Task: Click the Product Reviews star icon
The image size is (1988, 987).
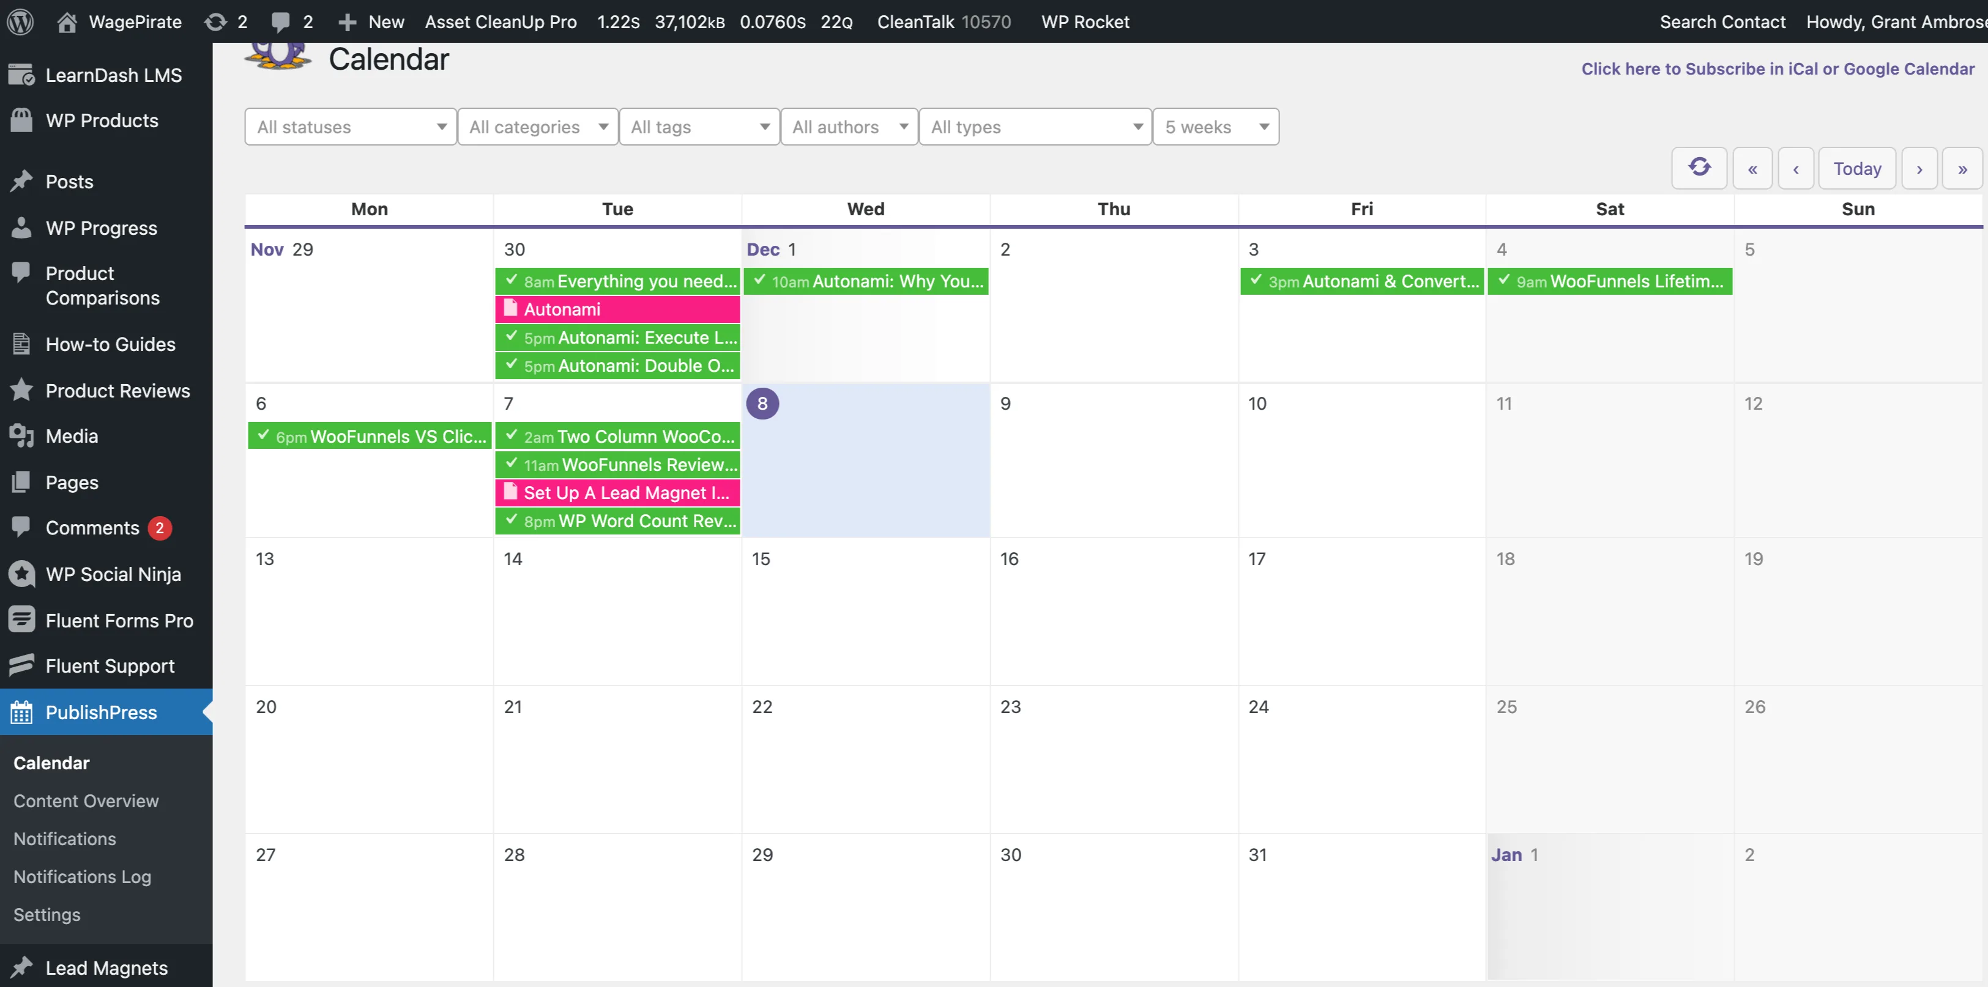Action: pos(21,390)
